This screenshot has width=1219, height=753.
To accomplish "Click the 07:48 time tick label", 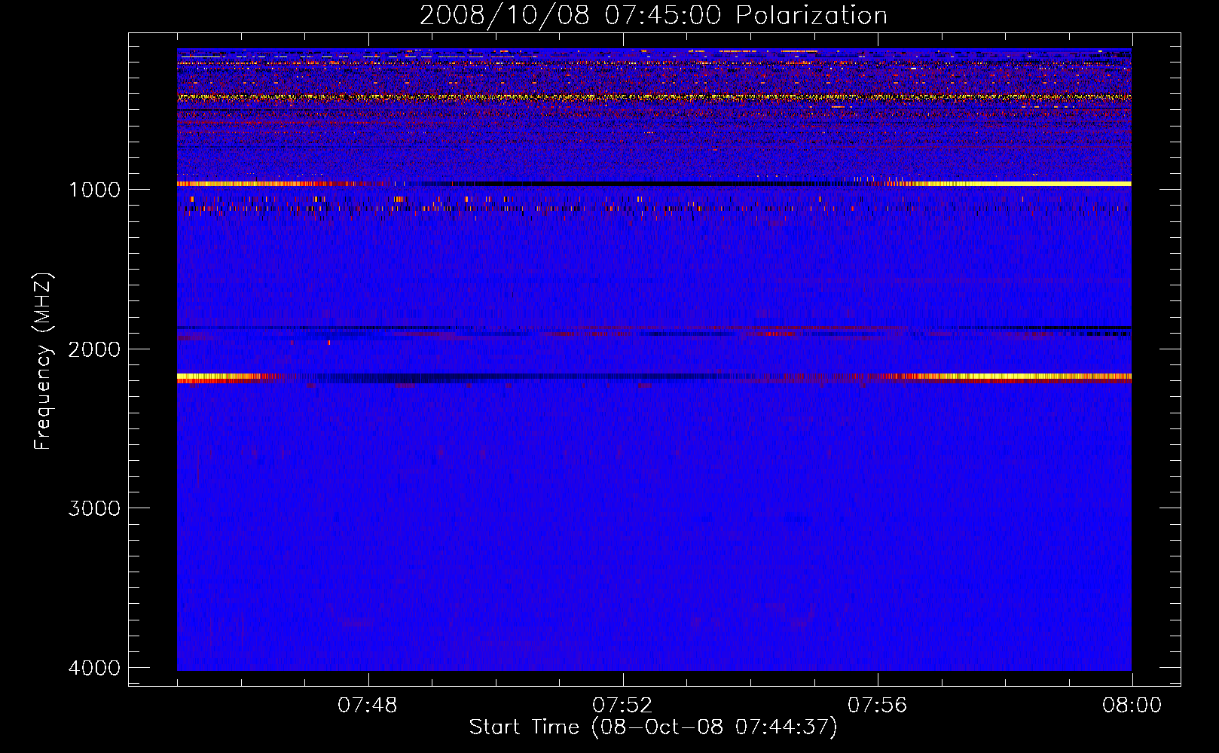I will [368, 706].
